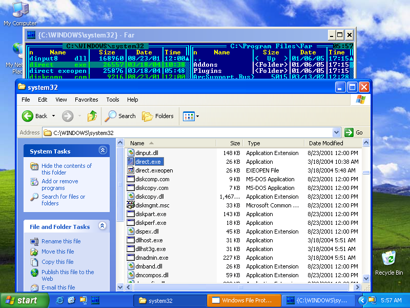Sort files by the Type column header

(x=273, y=143)
